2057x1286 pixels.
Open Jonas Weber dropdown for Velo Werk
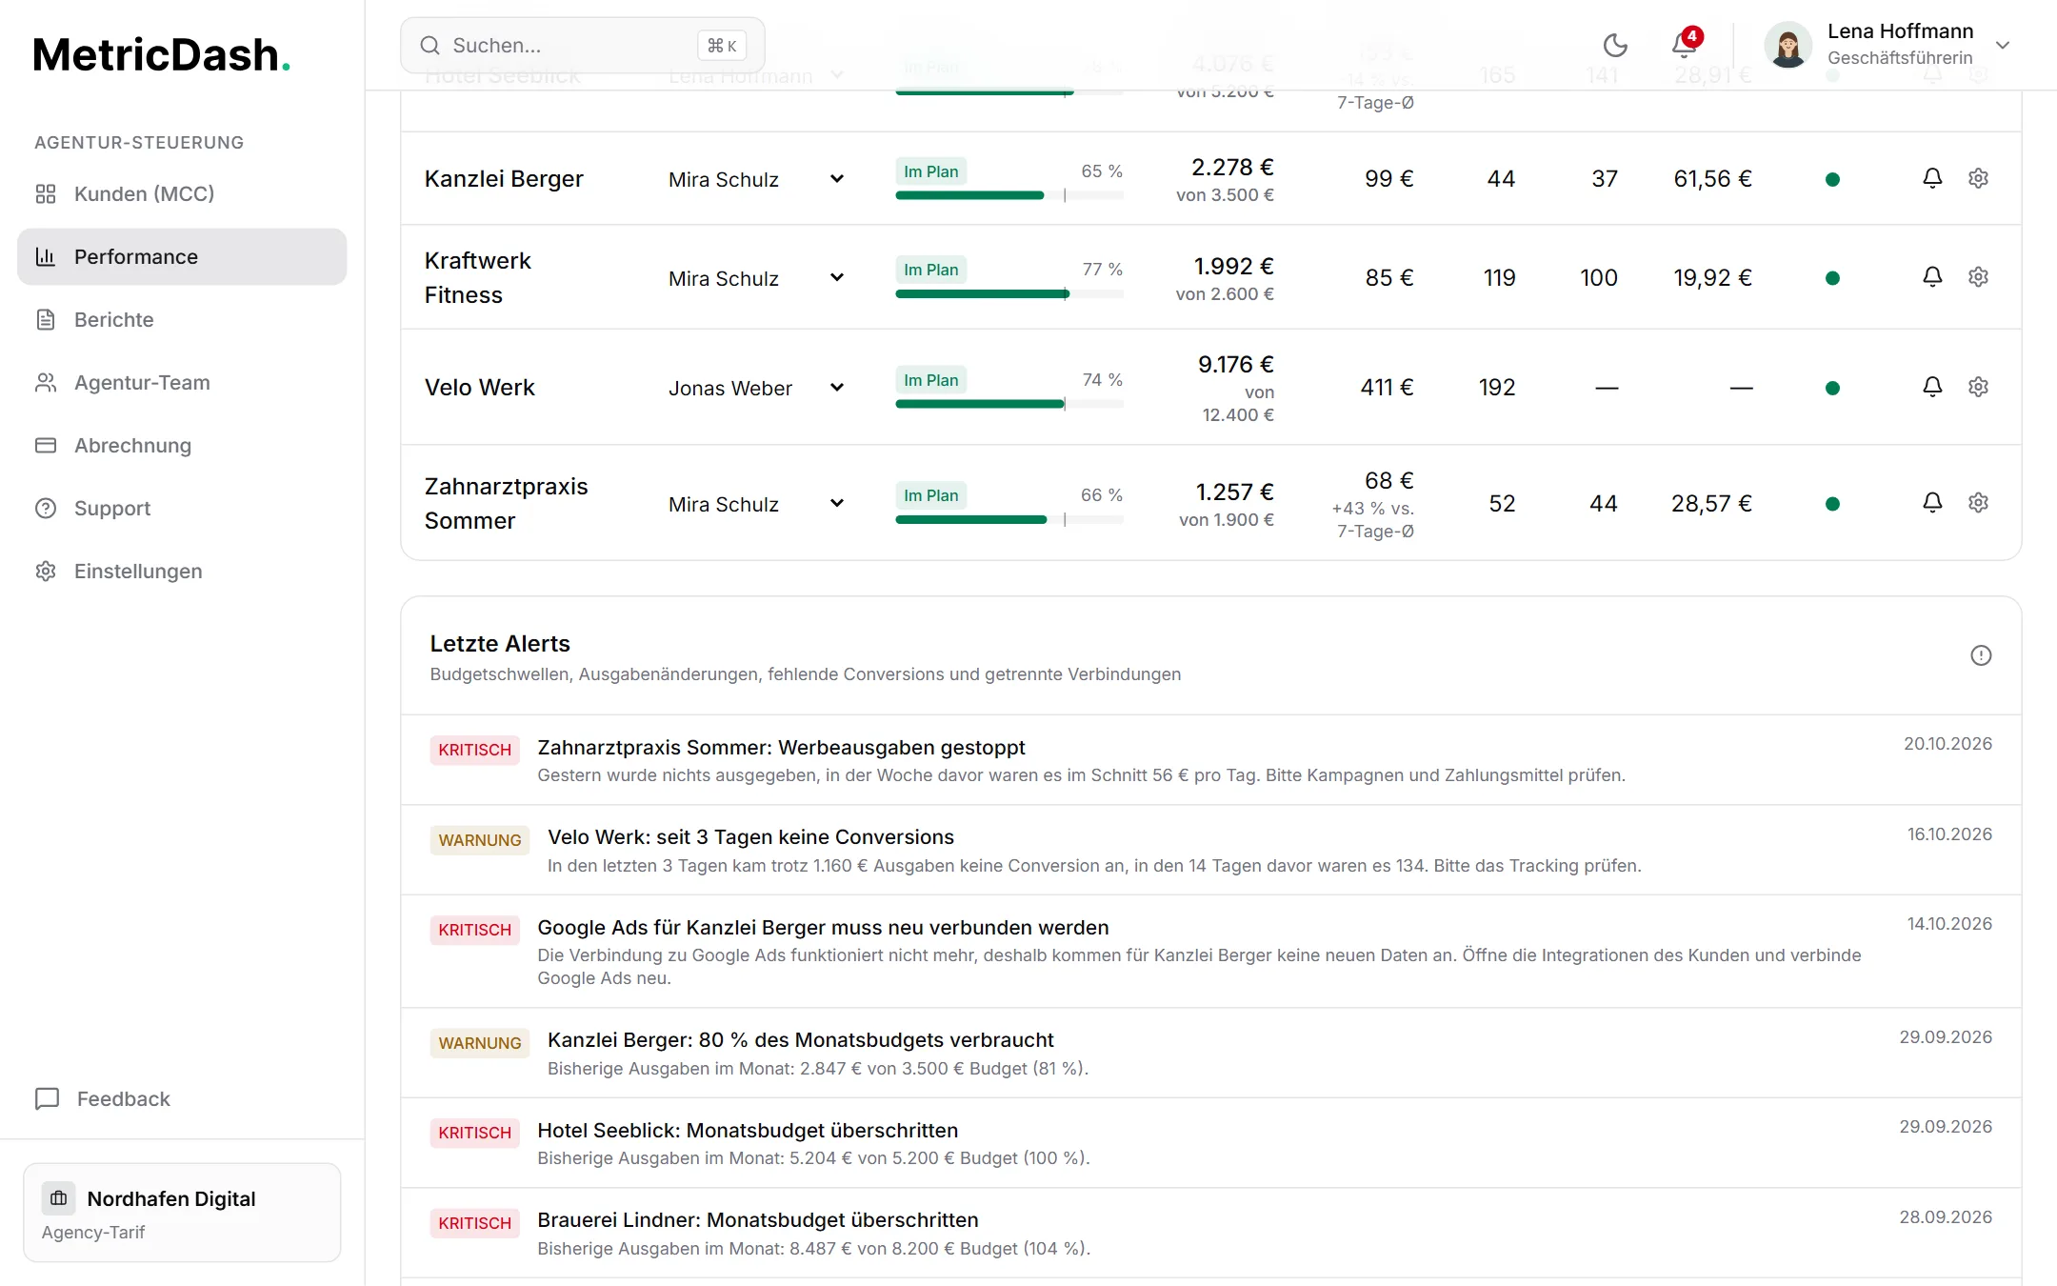(x=756, y=388)
